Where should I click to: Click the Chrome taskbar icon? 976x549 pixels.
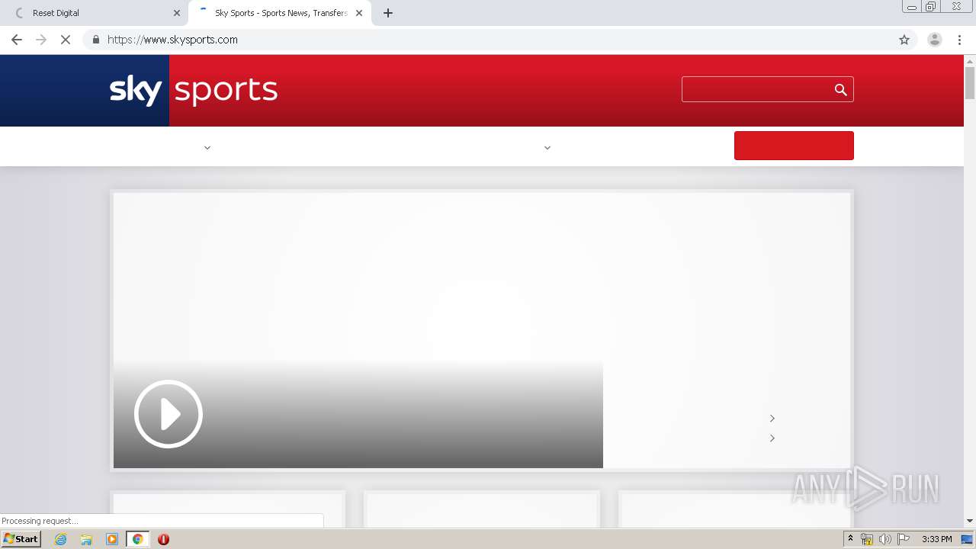click(137, 539)
